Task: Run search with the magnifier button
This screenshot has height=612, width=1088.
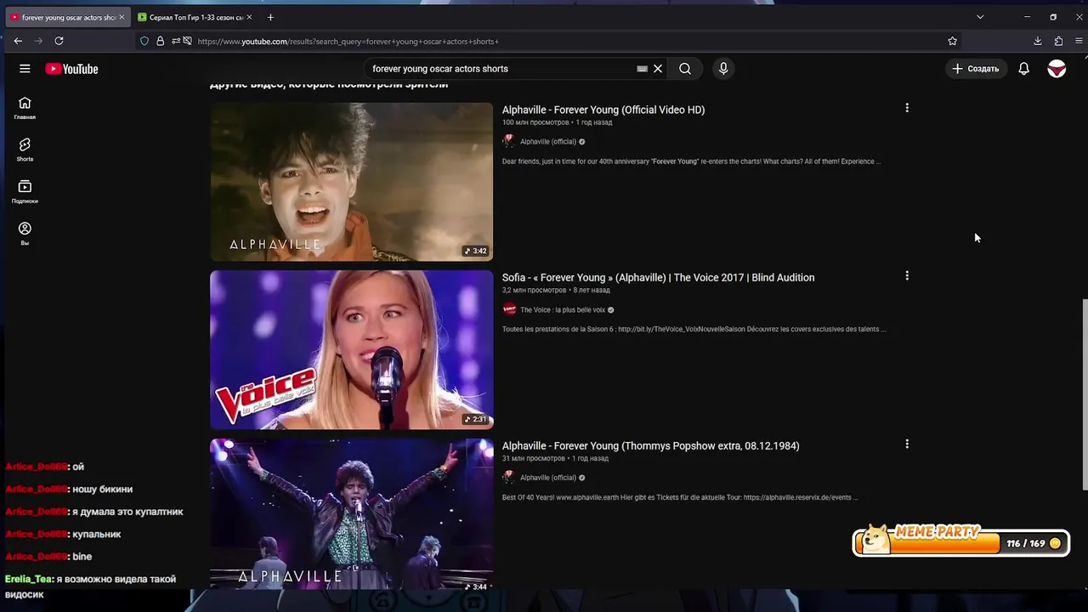Action: tap(685, 69)
